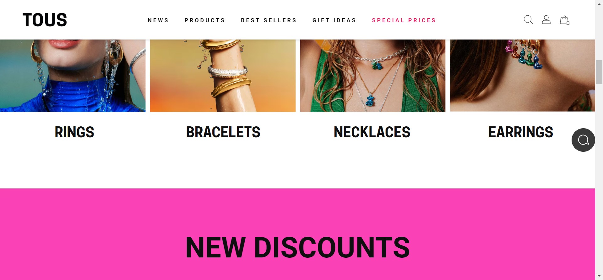Open the GIFT IDEAS menu
603x280 pixels.
click(334, 20)
